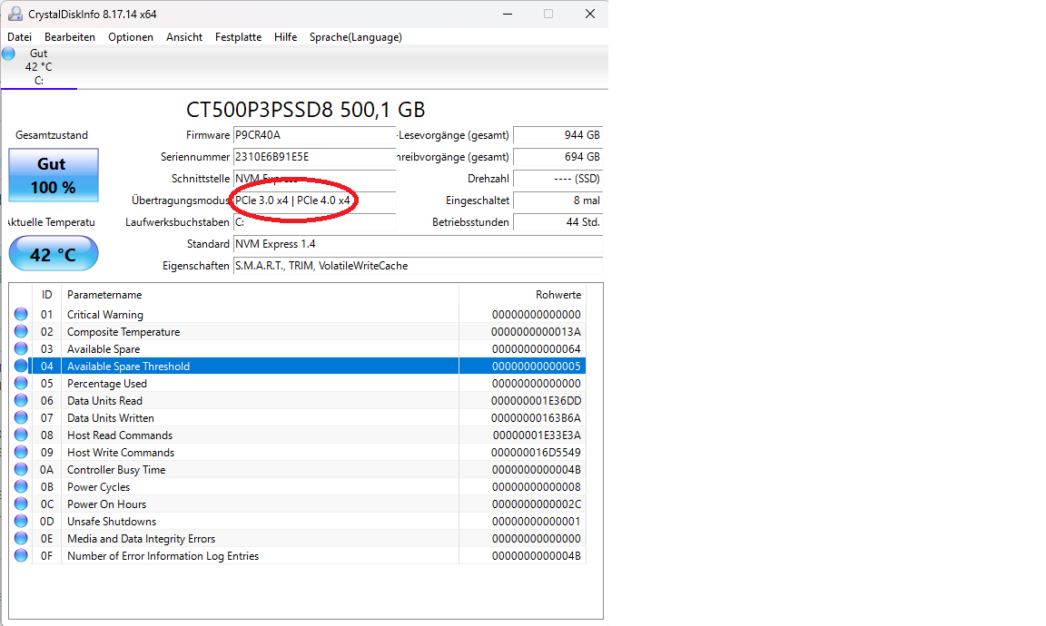Click status orb of Number of Error Information Log Entries row
Screen dimensions: 1046x626
click(x=21, y=556)
